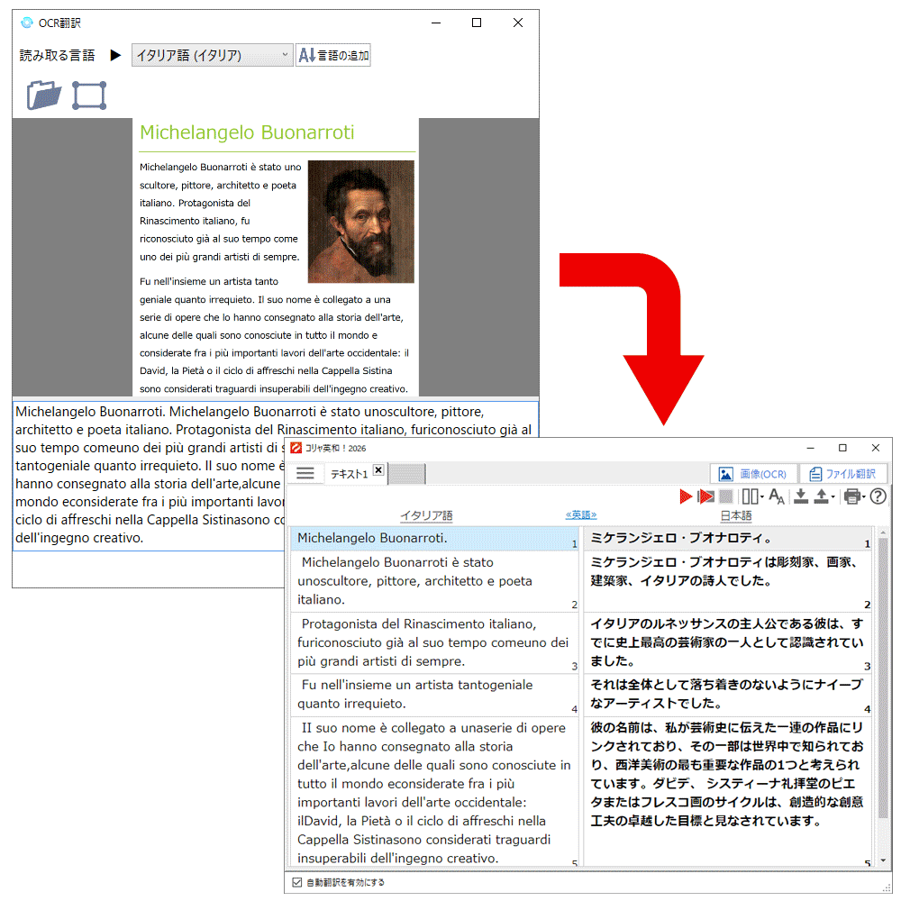This screenshot has width=901, height=901.
Task: Click the ファイル翻訳 button
Action: point(843,474)
